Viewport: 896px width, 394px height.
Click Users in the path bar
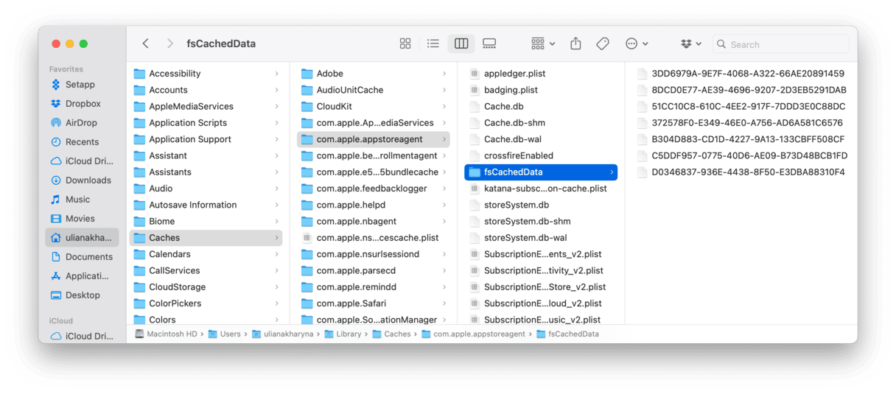(225, 334)
